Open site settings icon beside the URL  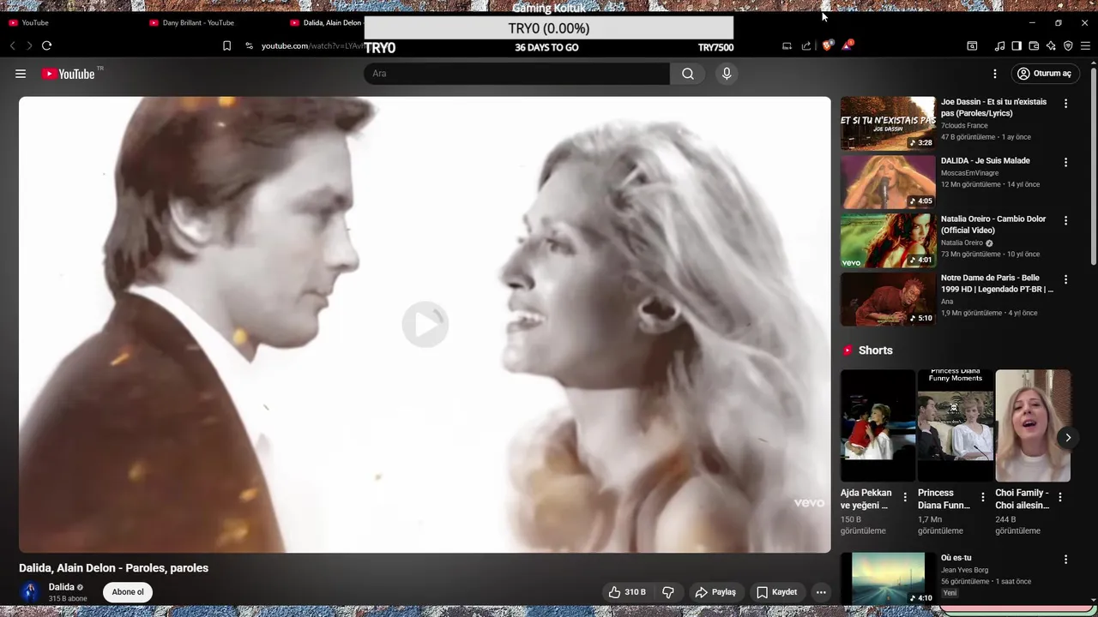pos(249,45)
